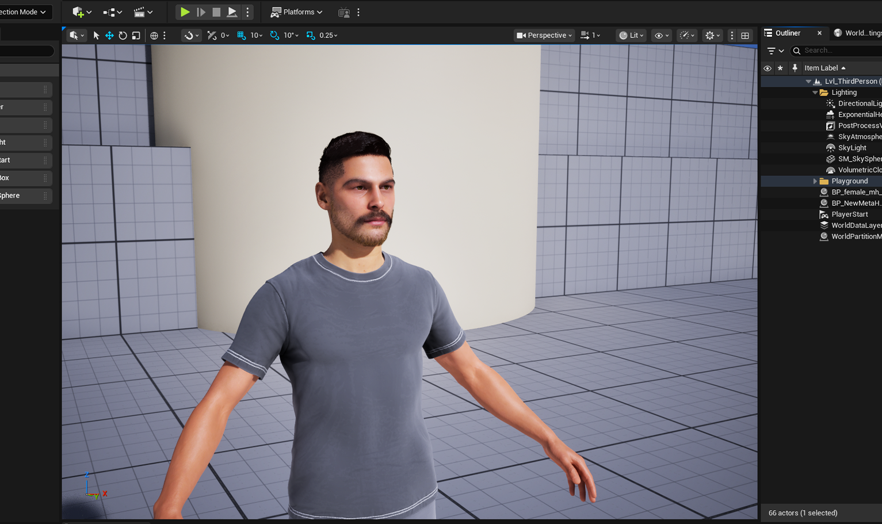Open scale snap 0.25 dropdown
This screenshot has width=882, height=524.
click(x=329, y=35)
